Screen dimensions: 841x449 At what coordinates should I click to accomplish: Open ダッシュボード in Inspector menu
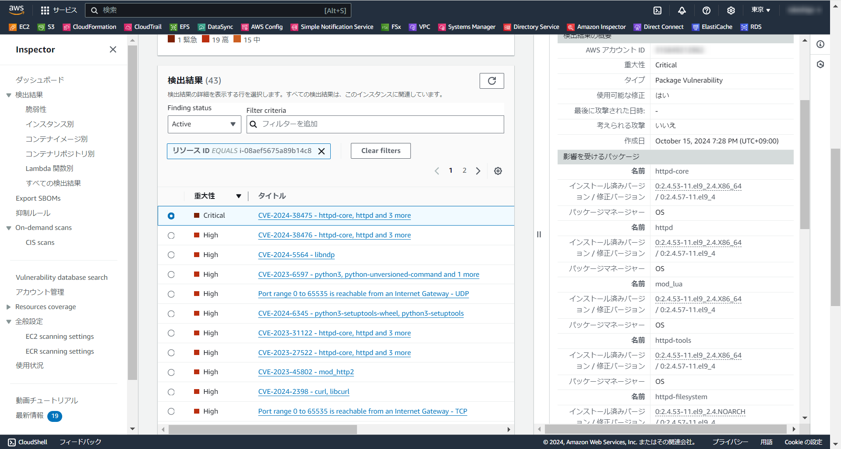(40, 80)
